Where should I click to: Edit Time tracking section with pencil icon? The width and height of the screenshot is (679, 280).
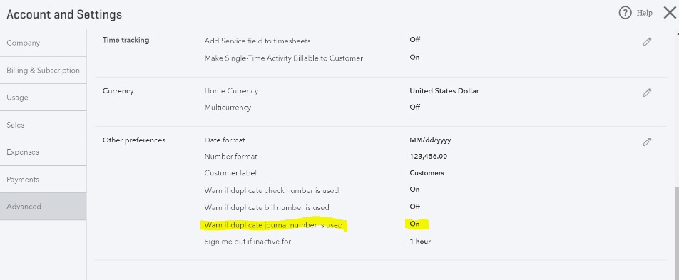coord(647,42)
